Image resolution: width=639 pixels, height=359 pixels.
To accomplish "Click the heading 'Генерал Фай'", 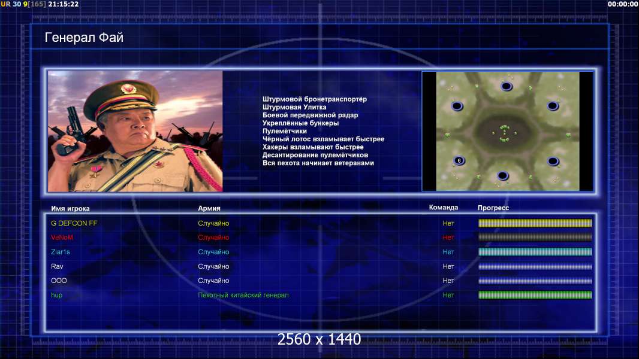I will pos(84,38).
